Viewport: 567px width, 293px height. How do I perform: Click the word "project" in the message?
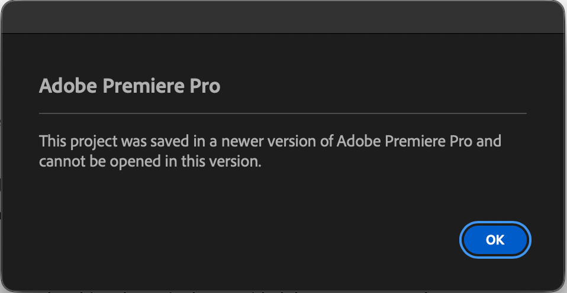[89, 142]
